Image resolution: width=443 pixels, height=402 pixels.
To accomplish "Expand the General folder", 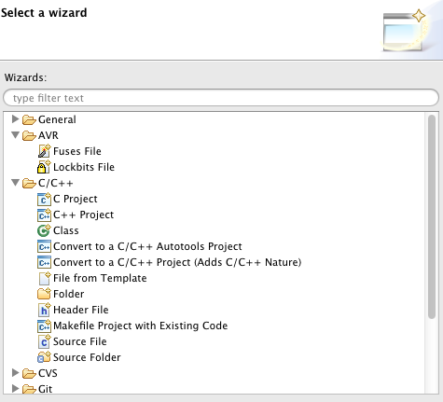I will point(15,119).
